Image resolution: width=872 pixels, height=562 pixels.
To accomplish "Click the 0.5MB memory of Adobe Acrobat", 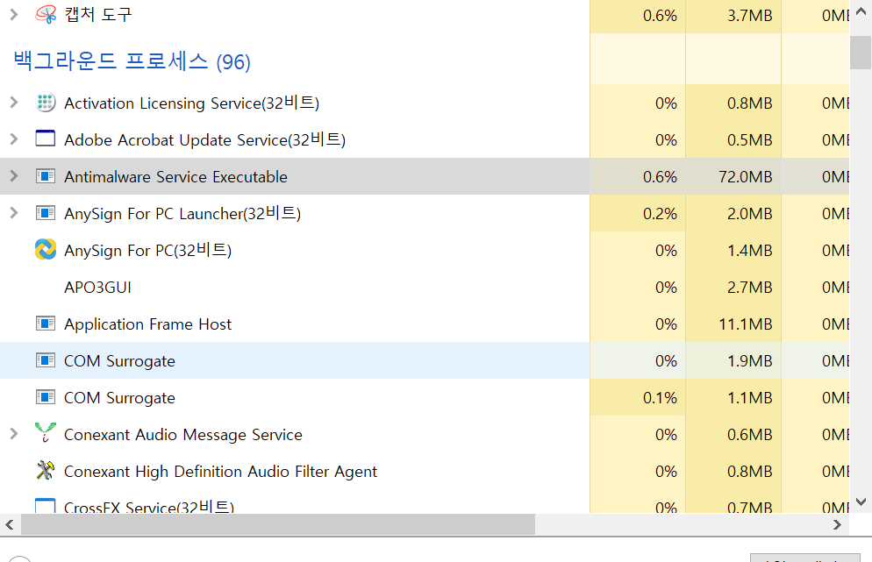I will [750, 139].
